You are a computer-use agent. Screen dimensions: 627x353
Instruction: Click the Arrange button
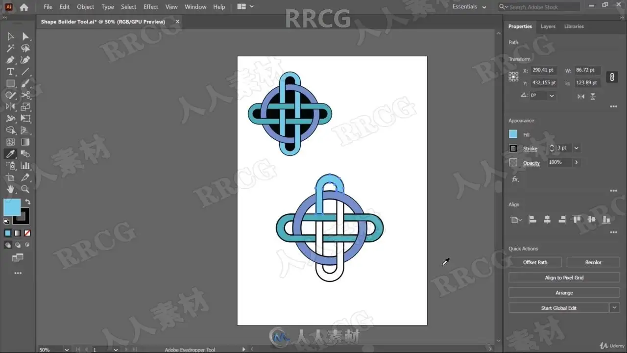(564, 293)
